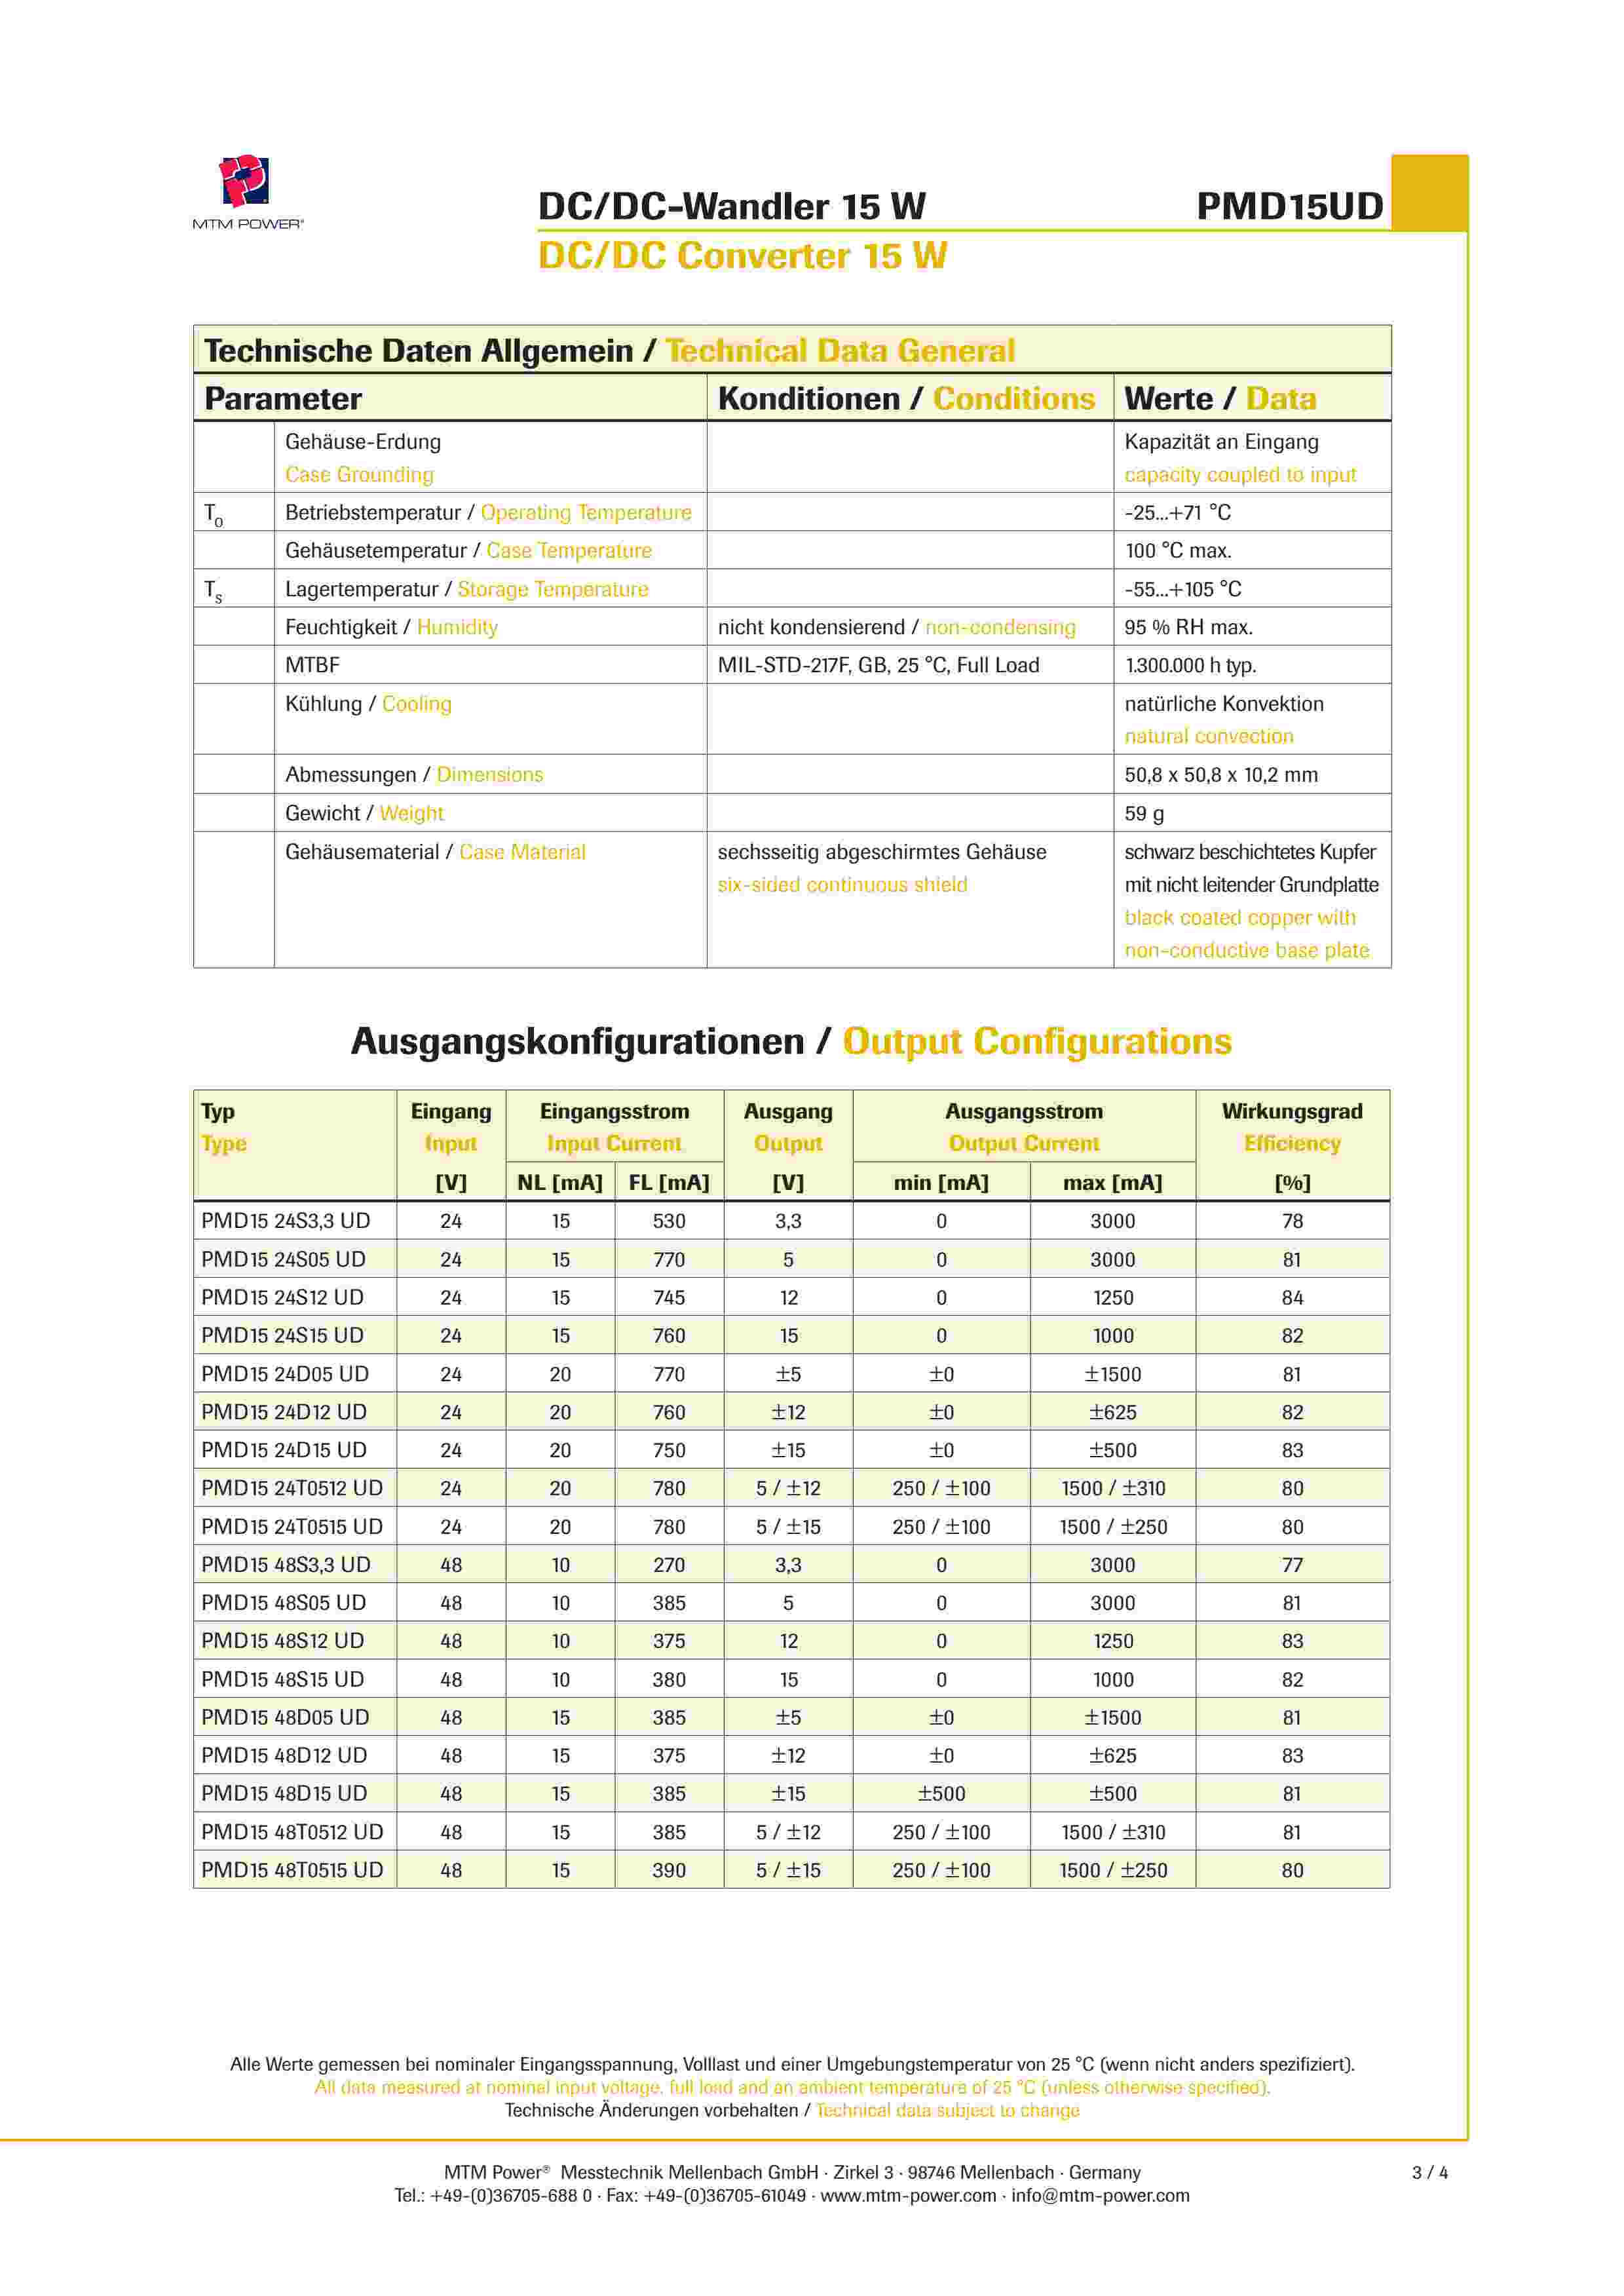Select the PMD15 24S3,3 UD row type
This screenshot has height=2296, width=1624.
(286, 1221)
